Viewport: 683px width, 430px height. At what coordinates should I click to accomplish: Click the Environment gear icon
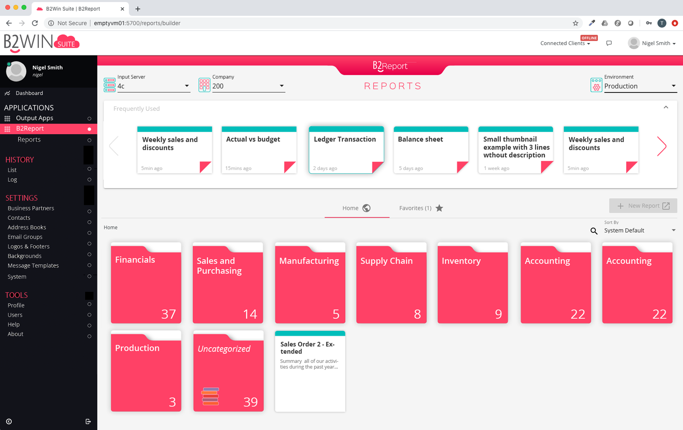coord(596,85)
